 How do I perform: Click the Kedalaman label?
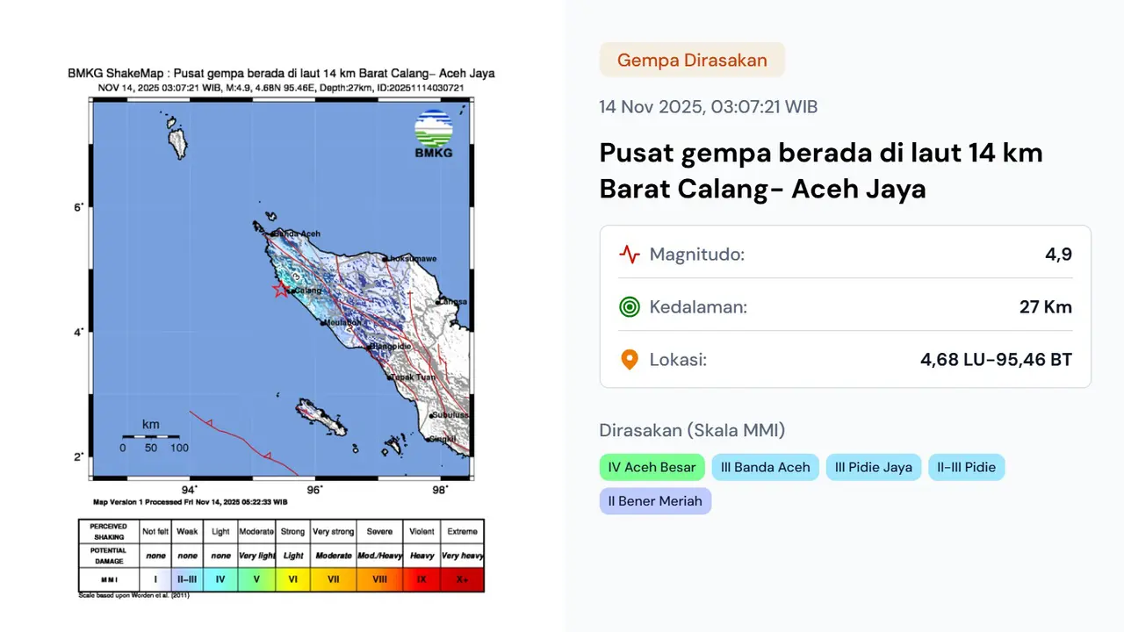click(x=698, y=307)
